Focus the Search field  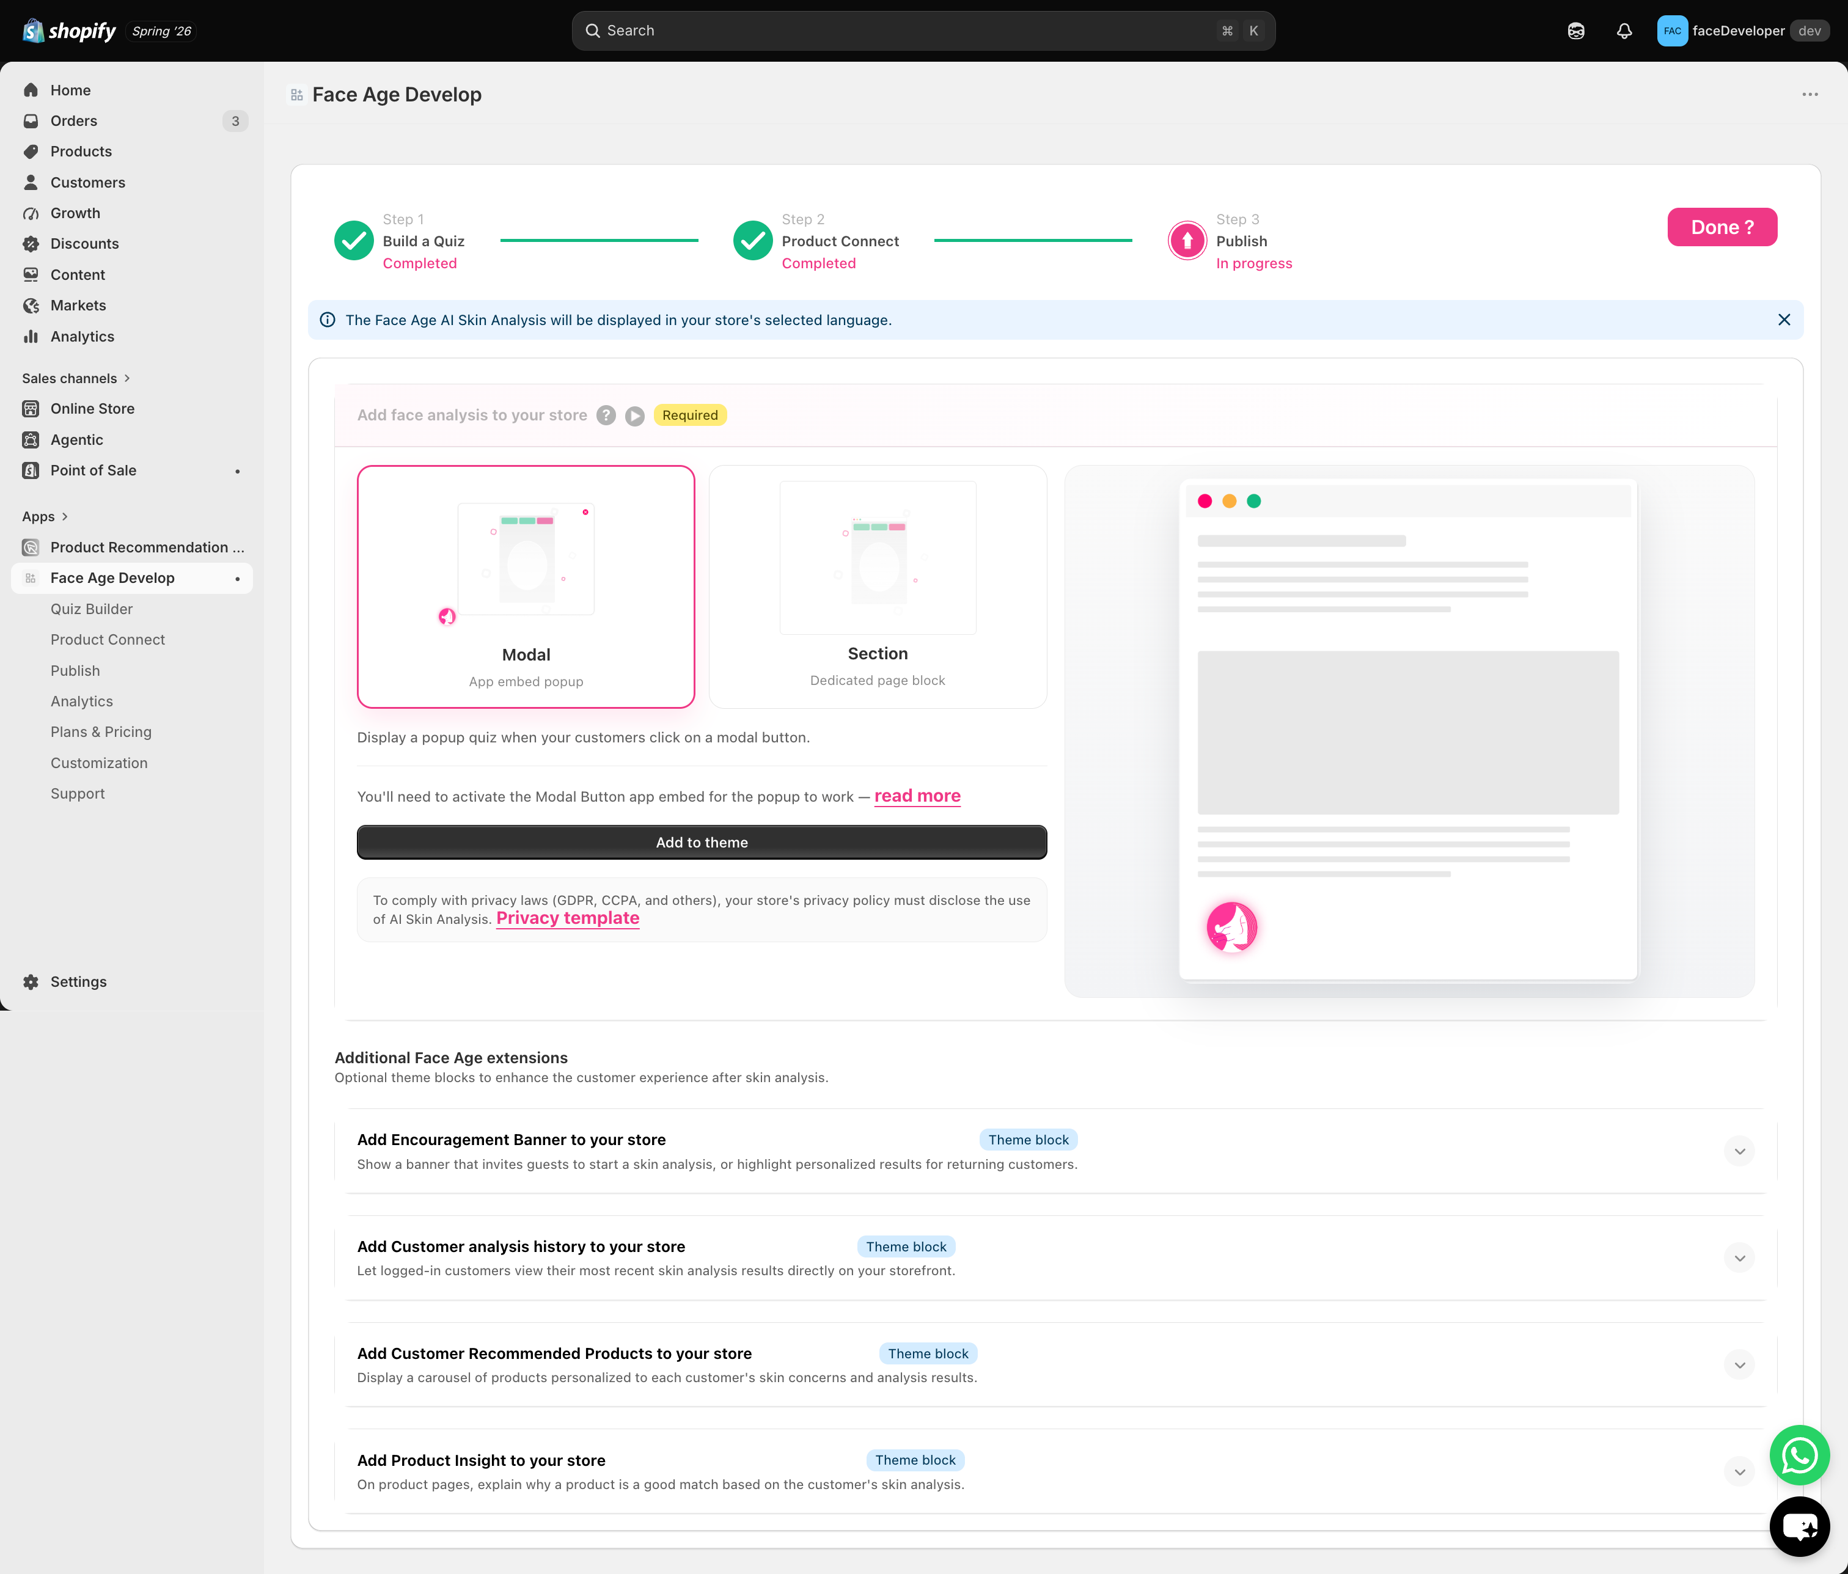point(923,31)
